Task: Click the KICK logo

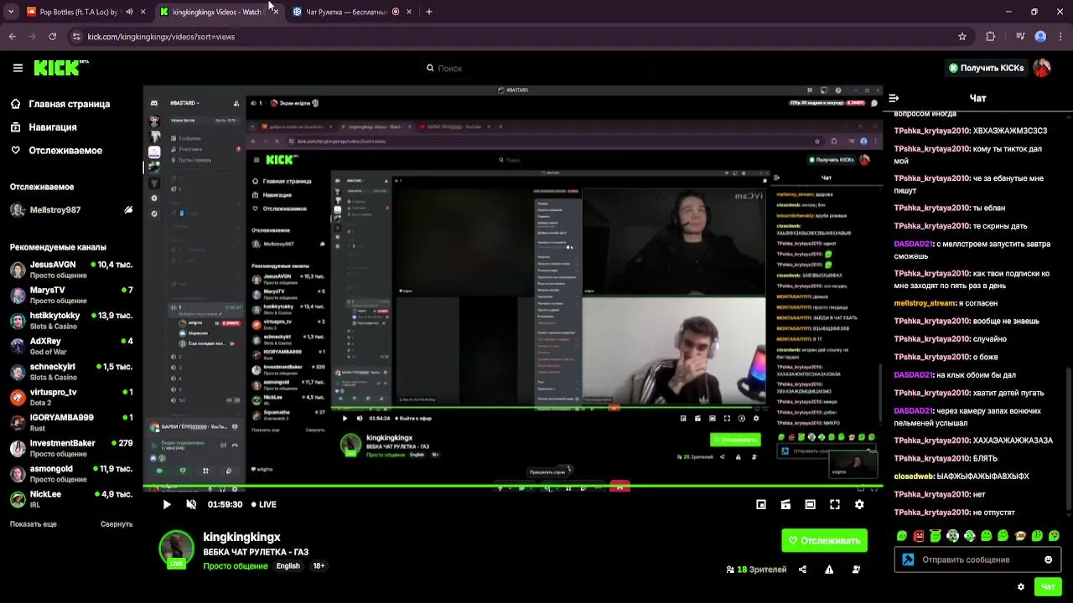Action: [x=60, y=68]
